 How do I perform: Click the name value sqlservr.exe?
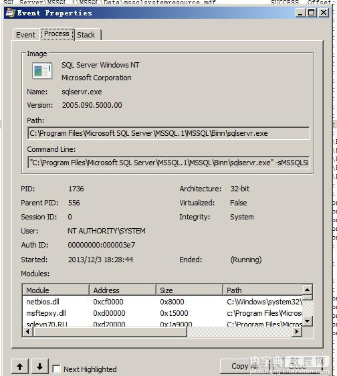[x=82, y=92]
